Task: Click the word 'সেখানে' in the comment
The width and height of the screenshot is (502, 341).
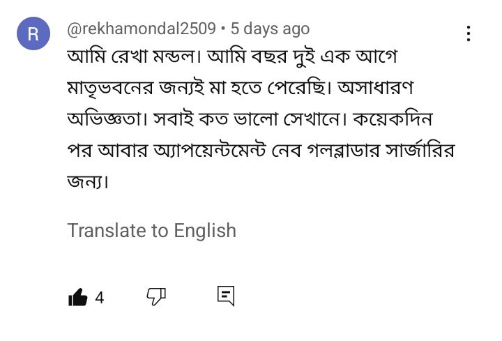Action: pos(314,119)
